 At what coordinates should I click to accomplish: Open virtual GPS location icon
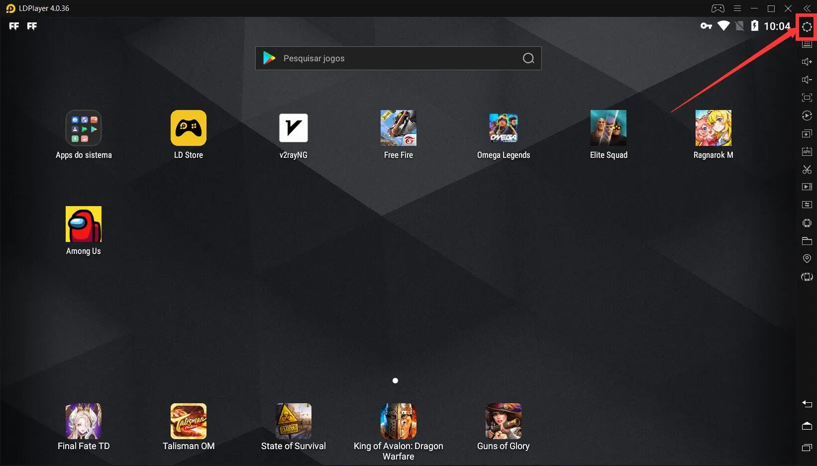point(807,258)
